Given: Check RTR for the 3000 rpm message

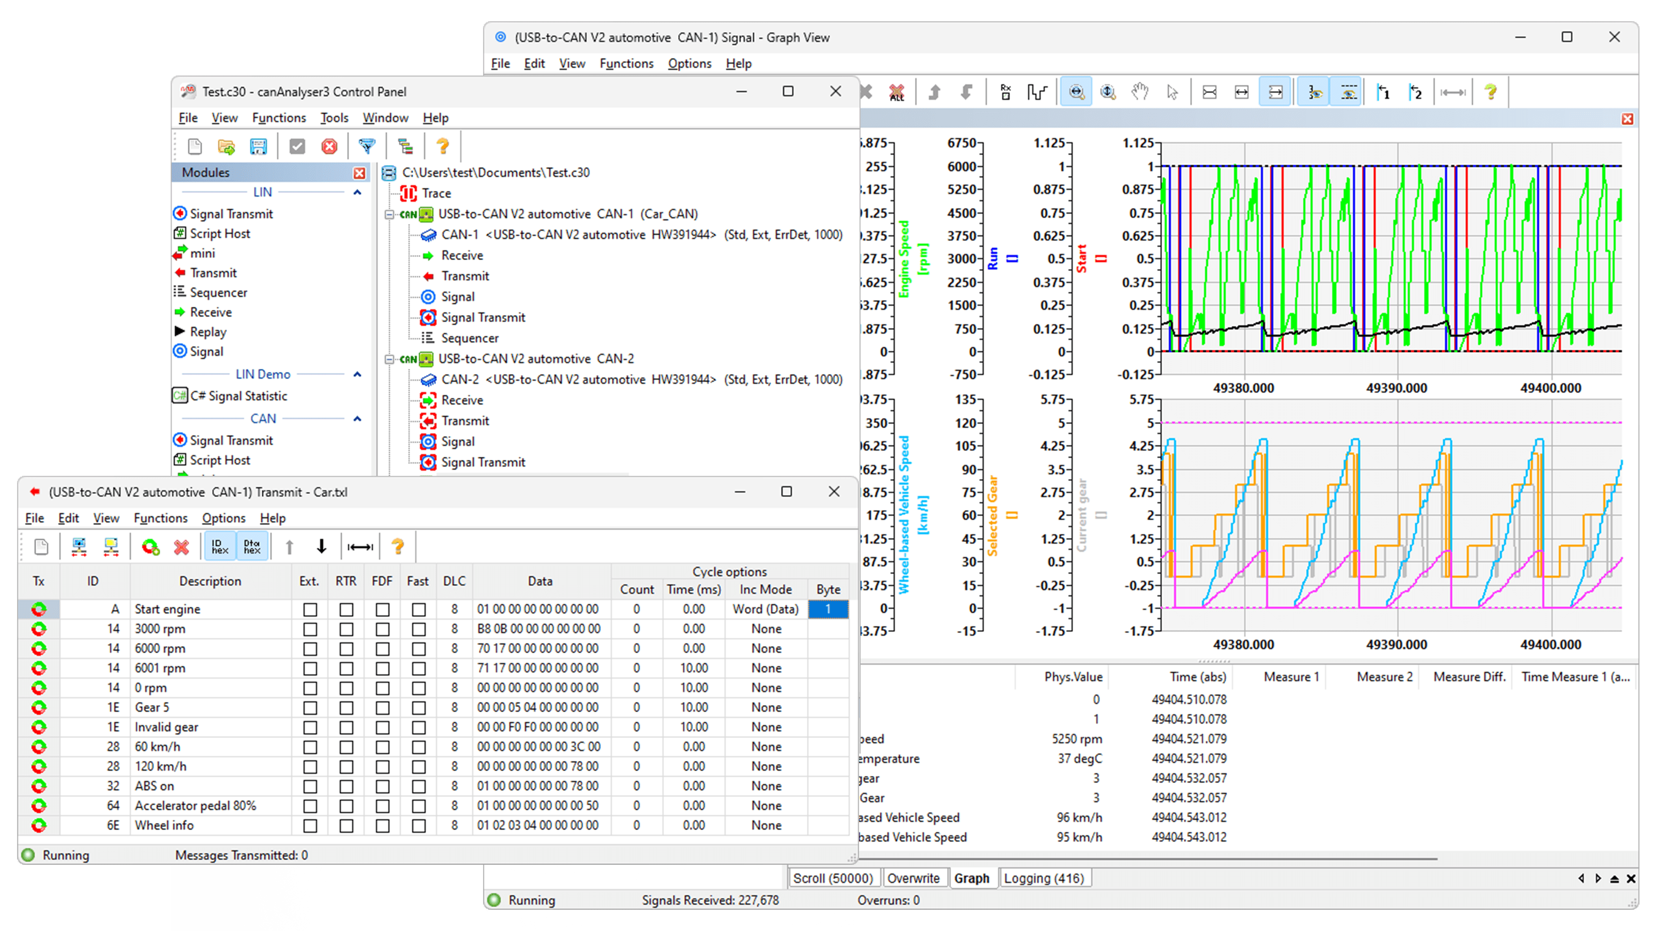Looking at the screenshot, I should 347,628.
